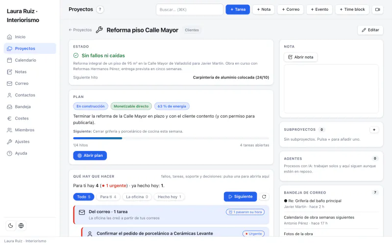
Task: Click the Abrir plan button
Action: pyautogui.click(x=90, y=156)
